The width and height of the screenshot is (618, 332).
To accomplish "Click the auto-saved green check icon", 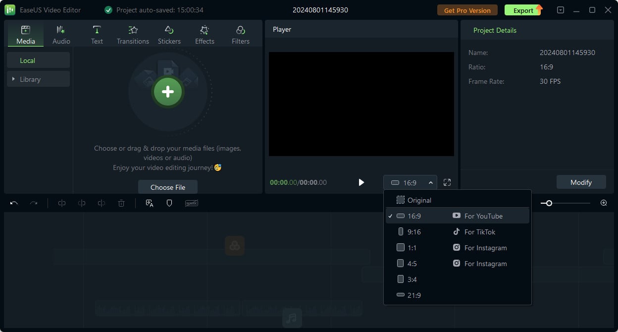I will pyautogui.click(x=108, y=10).
